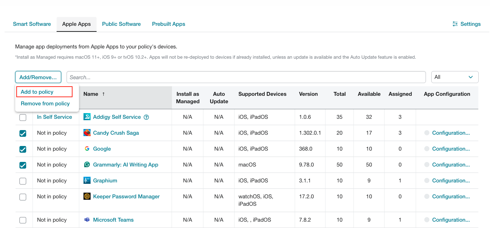Open Configuration... for Google
The height and width of the screenshot is (228, 490).
click(x=451, y=149)
